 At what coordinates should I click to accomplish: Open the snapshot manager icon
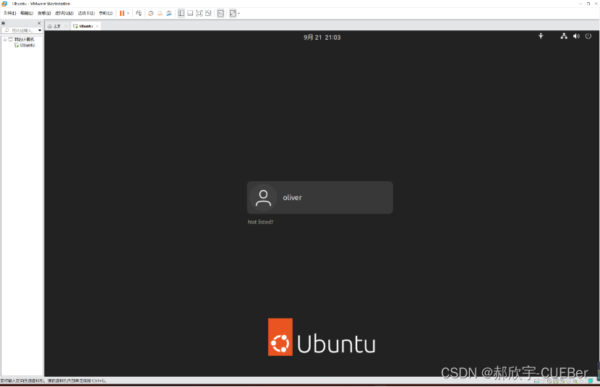click(168, 14)
